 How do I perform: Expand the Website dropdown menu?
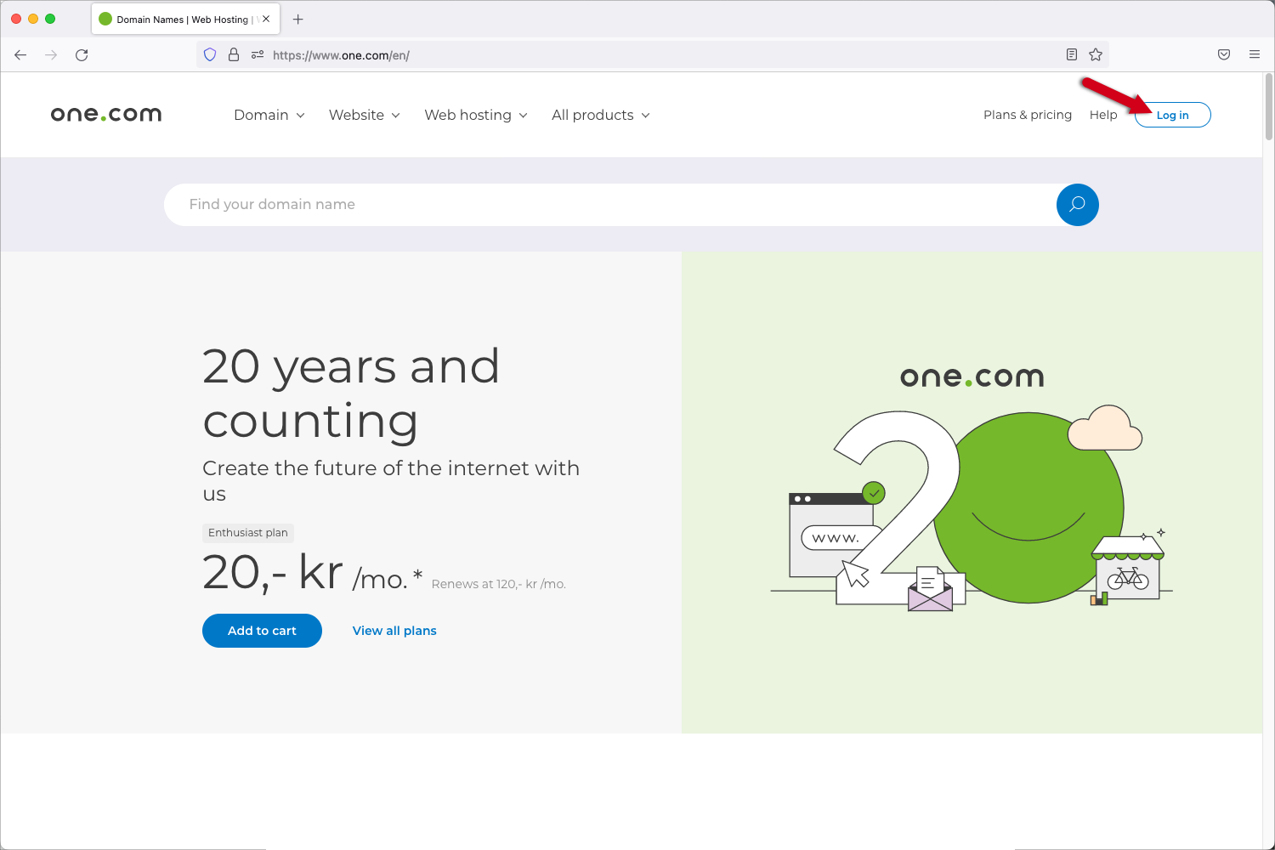pyautogui.click(x=364, y=116)
